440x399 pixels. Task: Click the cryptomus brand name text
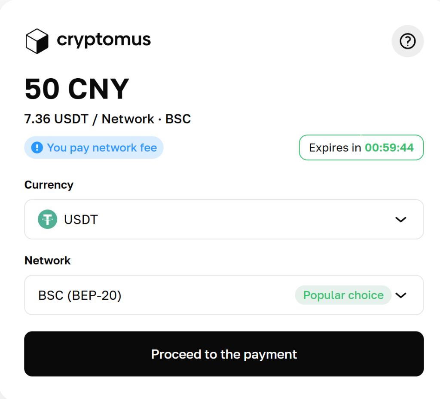[104, 40]
